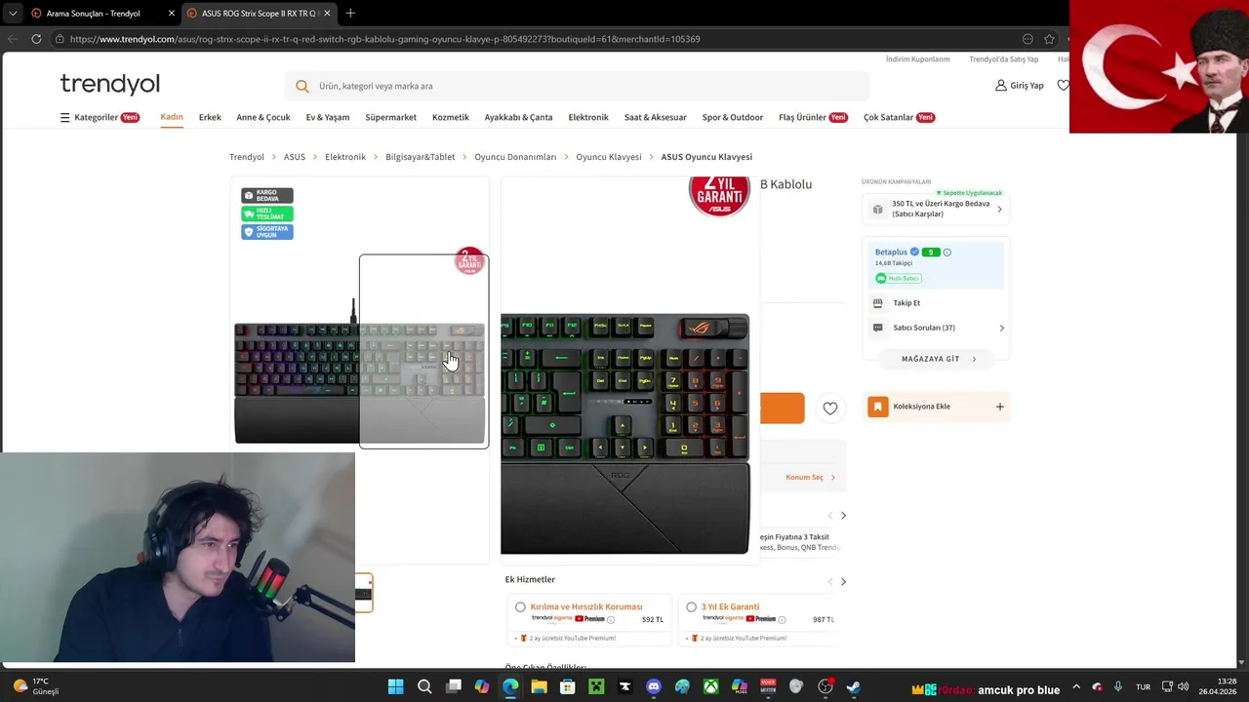Image resolution: width=1249 pixels, height=702 pixels.
Task: Click the Takip Et store icon
Action: [877, 303]
